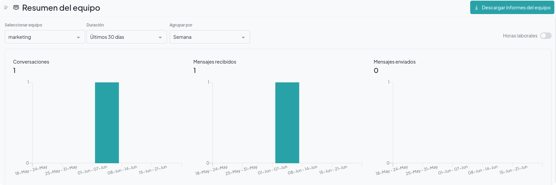Click the Conversaciones chart bar for 01-Jun
Screen dimensions: 556x185
tap(107, 123)
